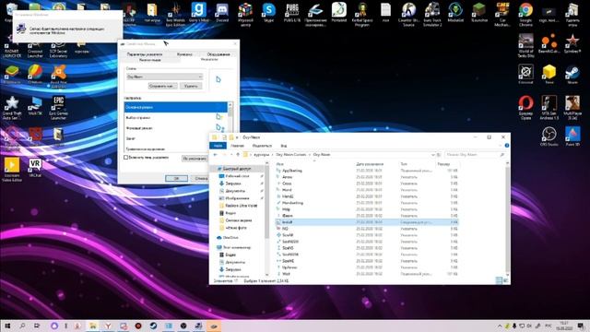
Task: Open the Rubik's cube game center icon
Action: pyautogui.click(x=245, y=15)
